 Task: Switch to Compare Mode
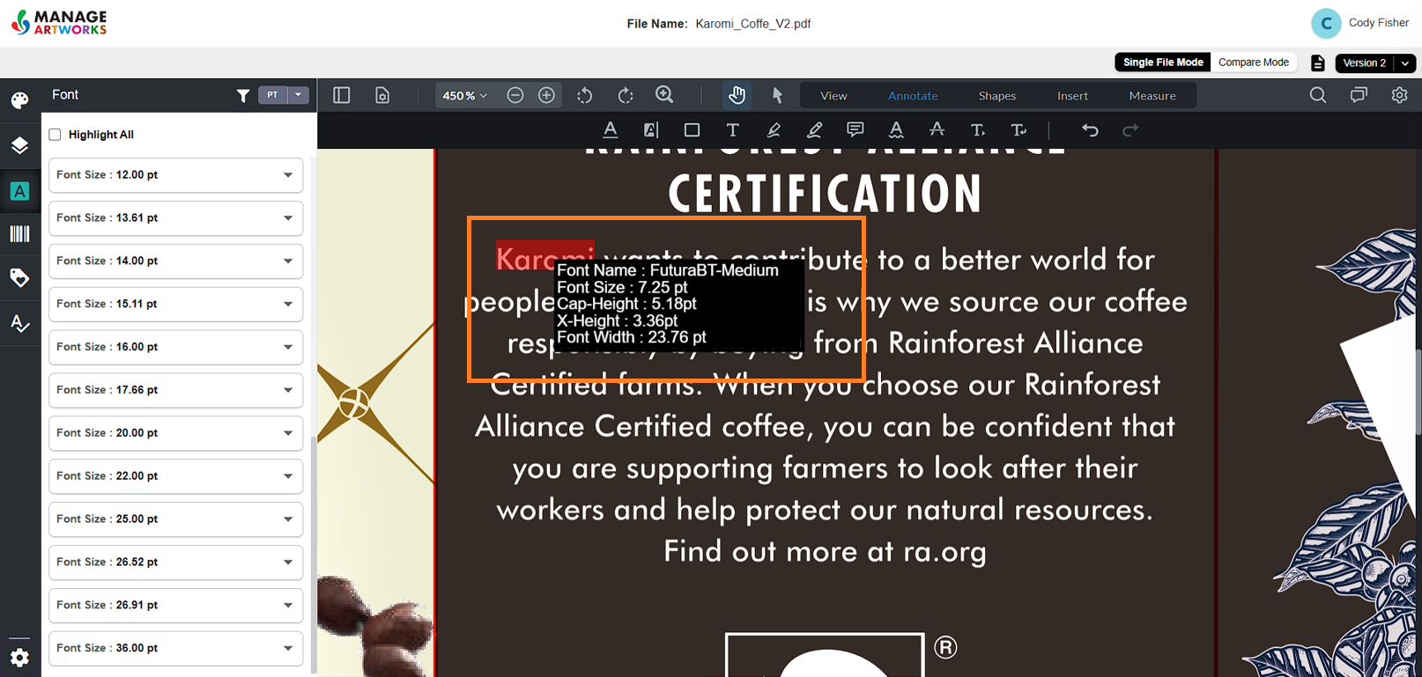[1253, 63]
